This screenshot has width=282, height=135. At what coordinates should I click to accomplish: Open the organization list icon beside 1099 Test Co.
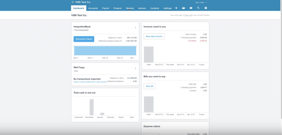click(x=72, y=2)
